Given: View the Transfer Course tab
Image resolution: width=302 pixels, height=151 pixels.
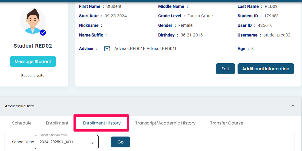Looking at the screenshot, I should (x=227, y=123).
